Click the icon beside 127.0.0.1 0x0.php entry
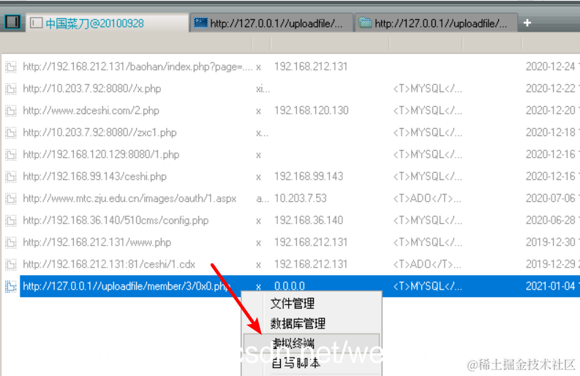The height and width of the screenshot is (376, 580). click(11, 287)
